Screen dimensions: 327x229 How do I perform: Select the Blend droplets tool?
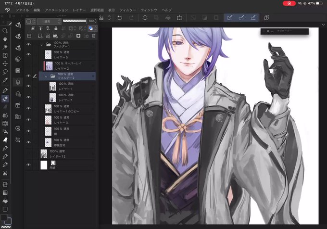(x=5, y=115)
